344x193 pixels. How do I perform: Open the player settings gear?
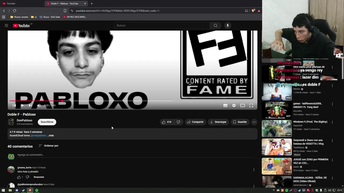234,106
